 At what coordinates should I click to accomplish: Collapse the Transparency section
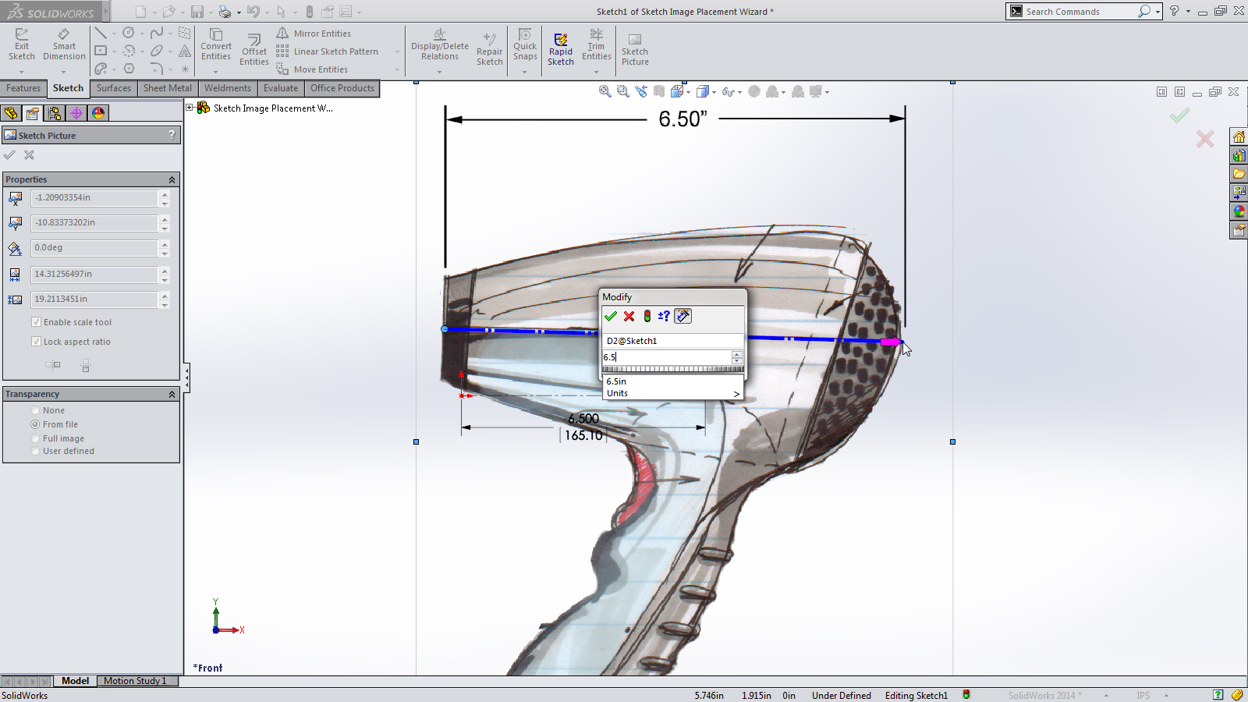172,394
